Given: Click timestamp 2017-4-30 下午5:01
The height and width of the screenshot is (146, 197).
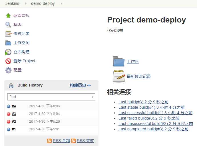Looking at the screenshot, I should pyautogui.click(x=44, y=129).
